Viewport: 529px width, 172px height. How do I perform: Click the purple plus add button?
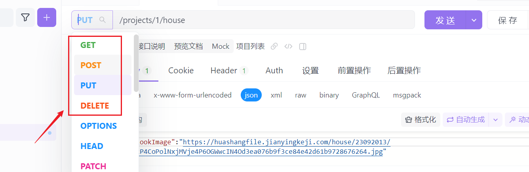[x=47, y=17]
